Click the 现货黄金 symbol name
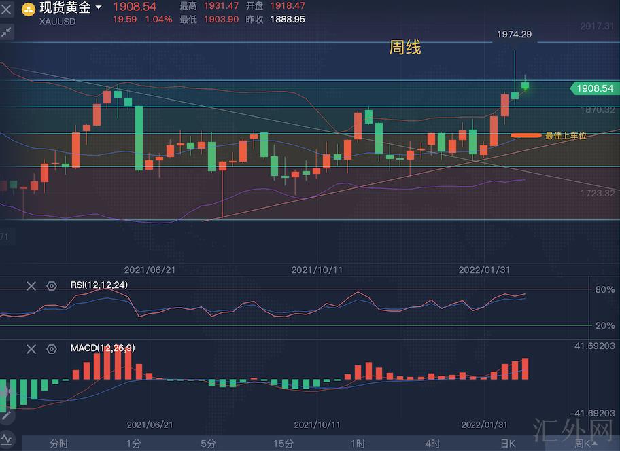The image size is (620, 451). pyautogui.click(x=65, y=7)
